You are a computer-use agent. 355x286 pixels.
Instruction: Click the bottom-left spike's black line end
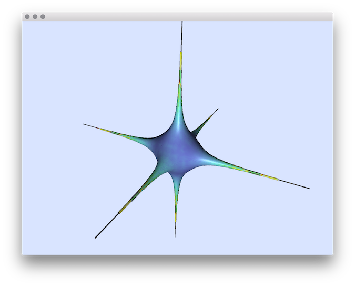(x=96, y=238)
